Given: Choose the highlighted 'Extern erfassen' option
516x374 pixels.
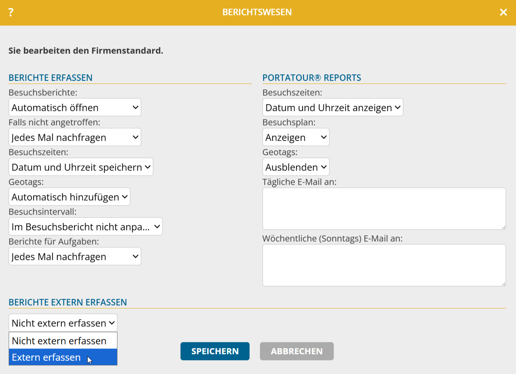Looking at the screenshot, I should (x=63, y=358).
